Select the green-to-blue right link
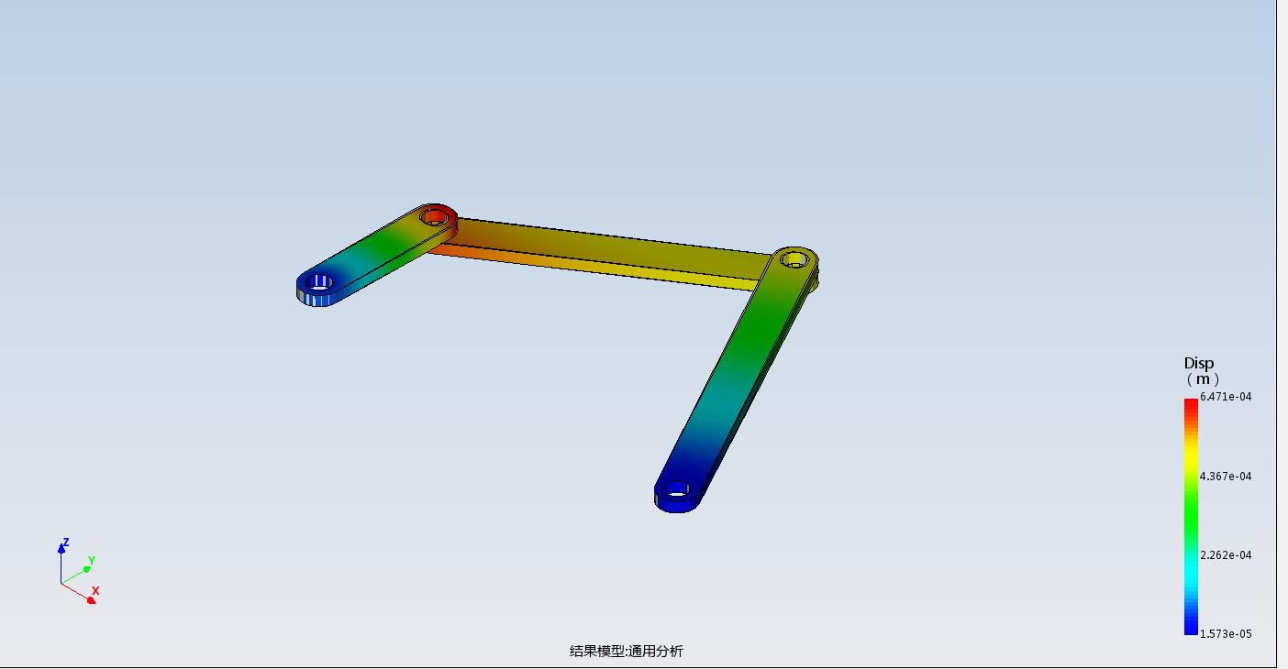Viewport: 1288px width, 669px height. click(x=737, y=379)
